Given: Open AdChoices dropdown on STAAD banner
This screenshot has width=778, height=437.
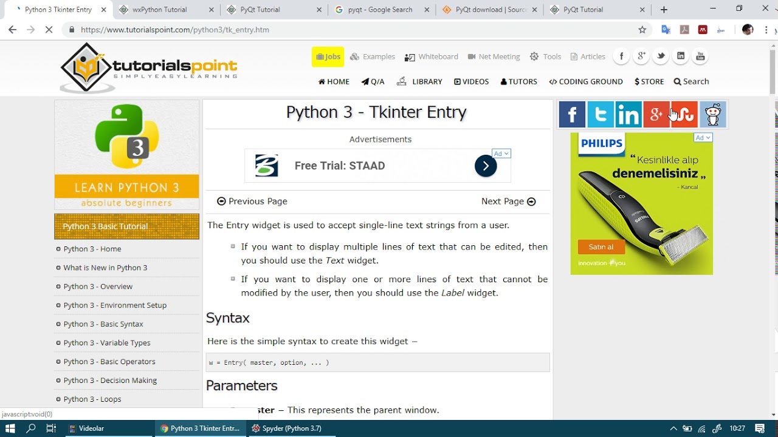Looking at the screenshot, I should tap(501, 154).
